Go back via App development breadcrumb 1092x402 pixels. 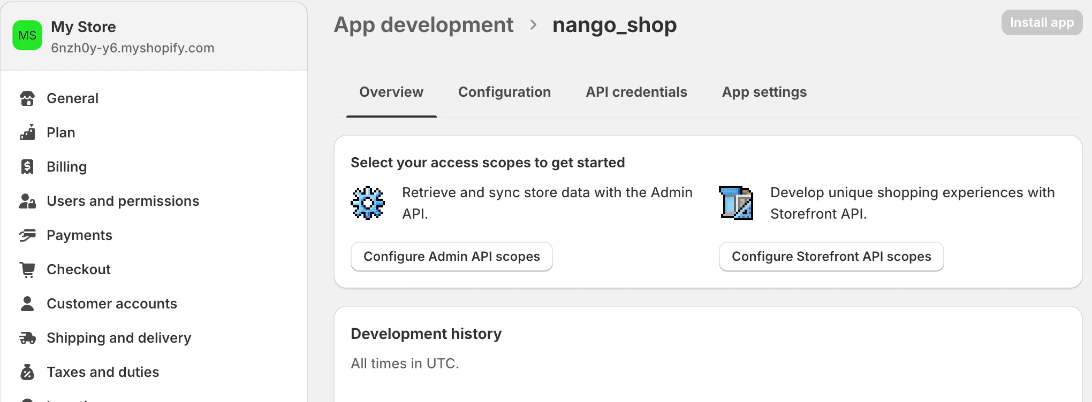423,25
